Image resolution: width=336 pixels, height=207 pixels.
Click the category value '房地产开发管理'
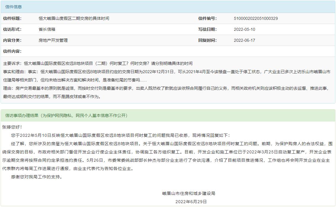coord(53,40)
